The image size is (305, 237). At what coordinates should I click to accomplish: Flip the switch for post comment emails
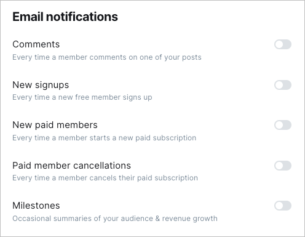pos(283,44)
